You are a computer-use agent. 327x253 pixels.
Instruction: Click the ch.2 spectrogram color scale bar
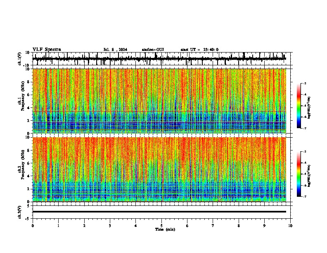299,174
